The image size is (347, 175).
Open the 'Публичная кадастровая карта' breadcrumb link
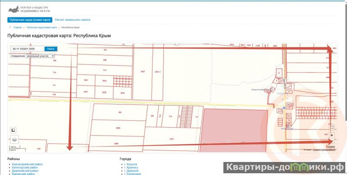(x=42, y=27)
